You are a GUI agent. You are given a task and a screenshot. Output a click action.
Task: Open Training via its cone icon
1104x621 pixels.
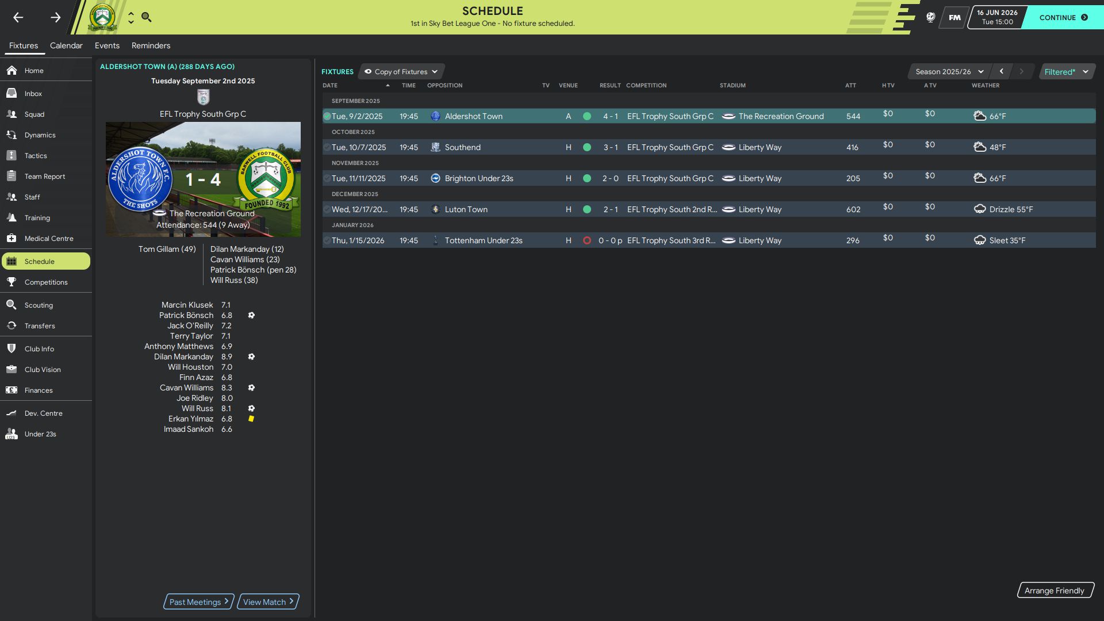coord(11,217)
